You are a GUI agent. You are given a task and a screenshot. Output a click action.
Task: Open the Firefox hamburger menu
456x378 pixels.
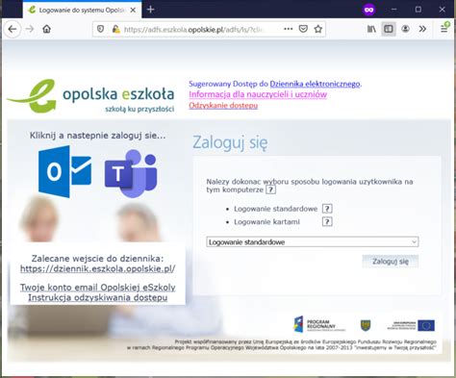444,29
